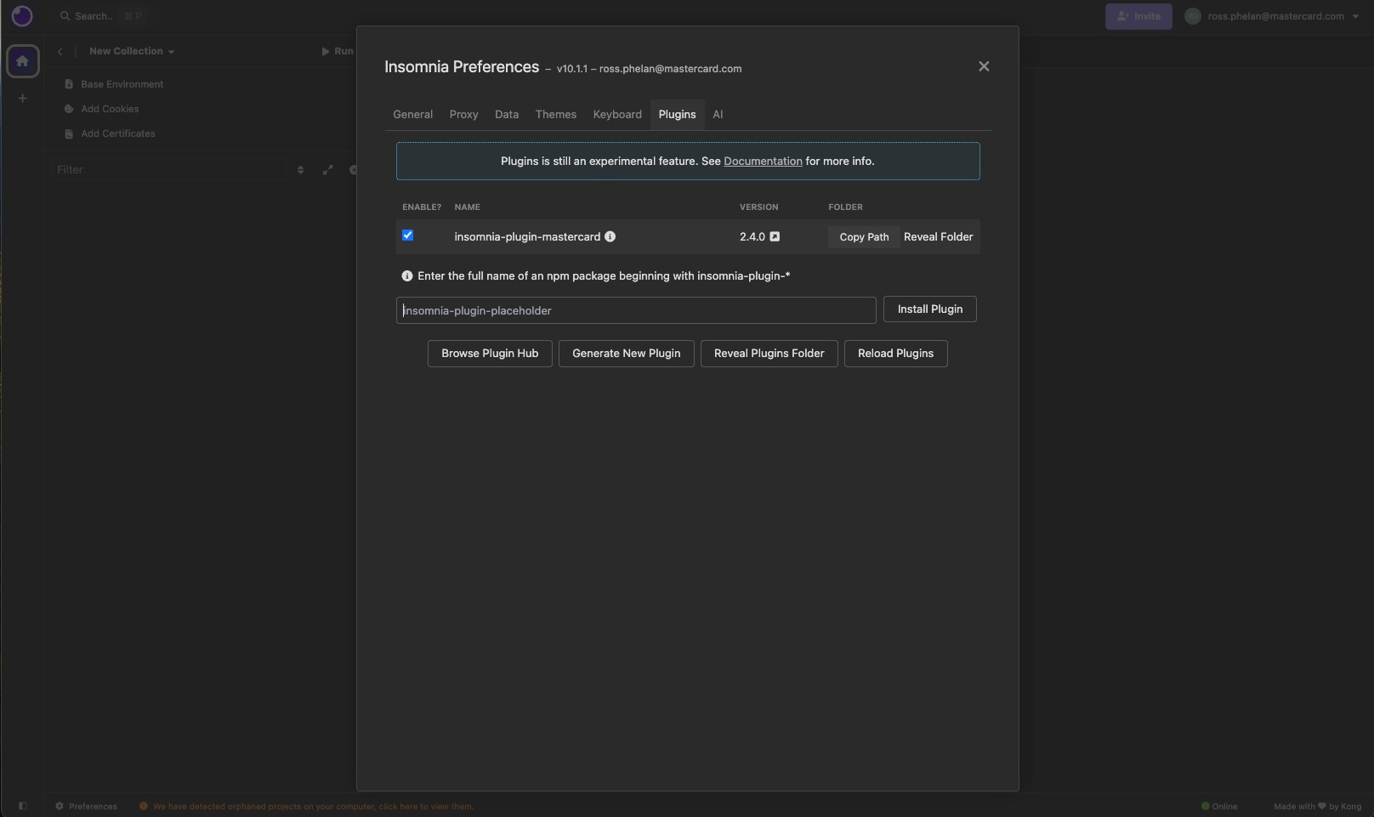The width and height of the screenshot is (1374, 817).
Task: Click the plus icon in the left sidebar
Action: pos(23,99)
